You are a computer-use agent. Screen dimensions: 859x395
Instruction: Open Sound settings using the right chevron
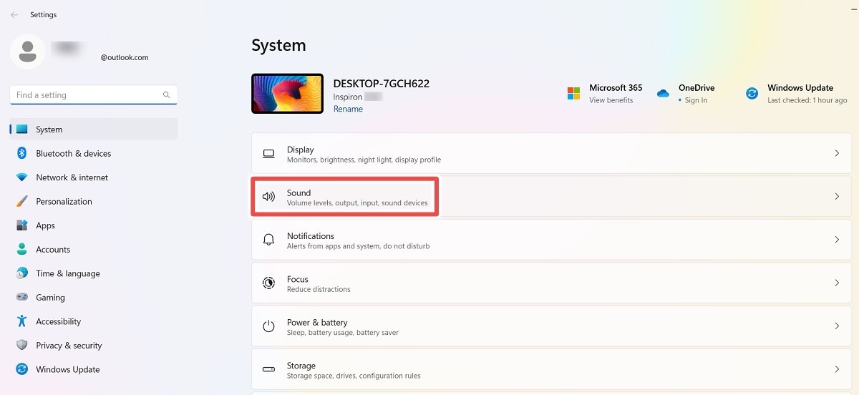pyautogui.click(x=837, y=196)
